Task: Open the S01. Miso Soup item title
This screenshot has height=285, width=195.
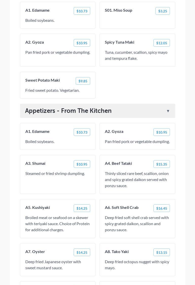Action: pos(119,10)
